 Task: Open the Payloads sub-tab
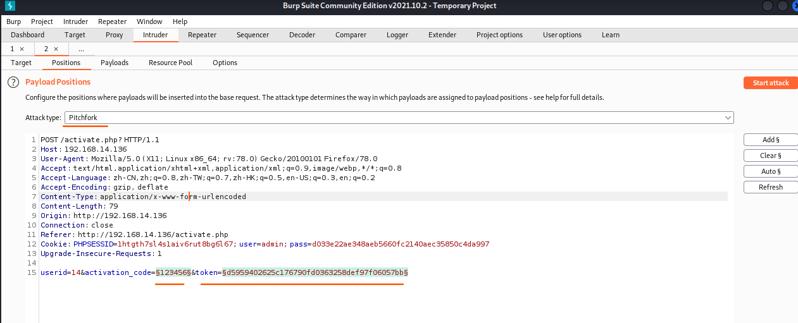(x=115, y=63)
